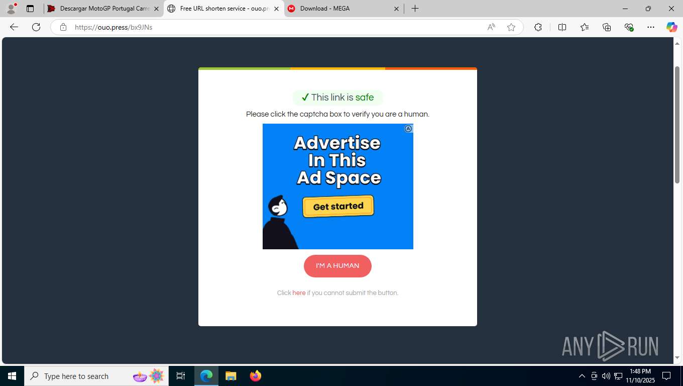683x386 pixels.
Task: Open the Copilot sidebar icon
Action: coord(671,27)
